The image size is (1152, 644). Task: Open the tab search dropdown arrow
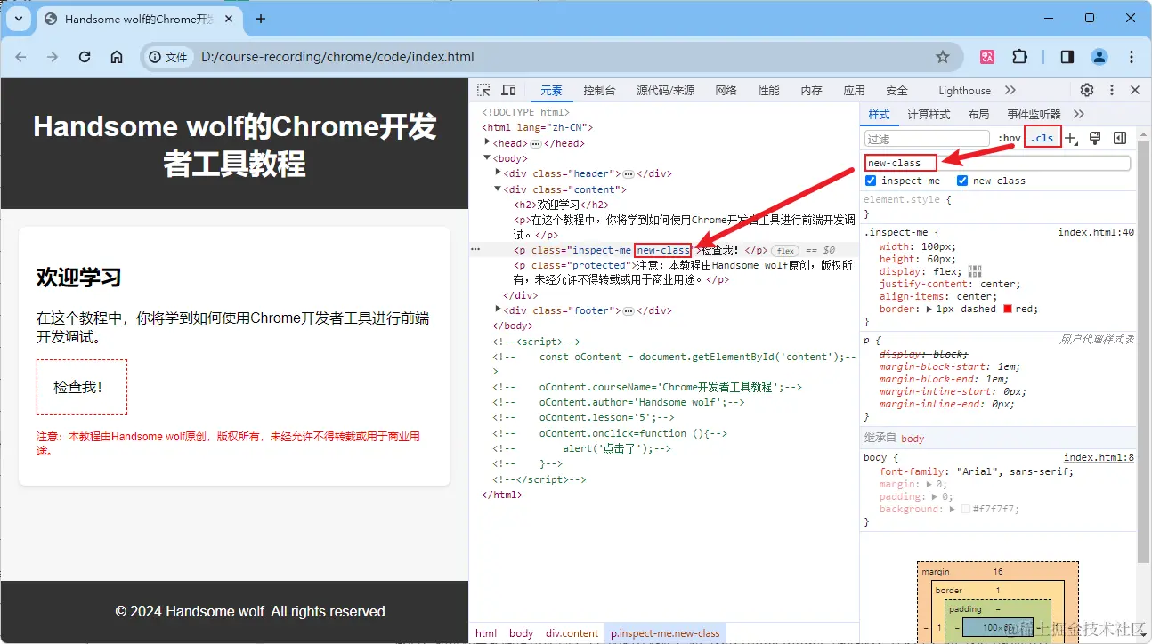click(19, 19)
